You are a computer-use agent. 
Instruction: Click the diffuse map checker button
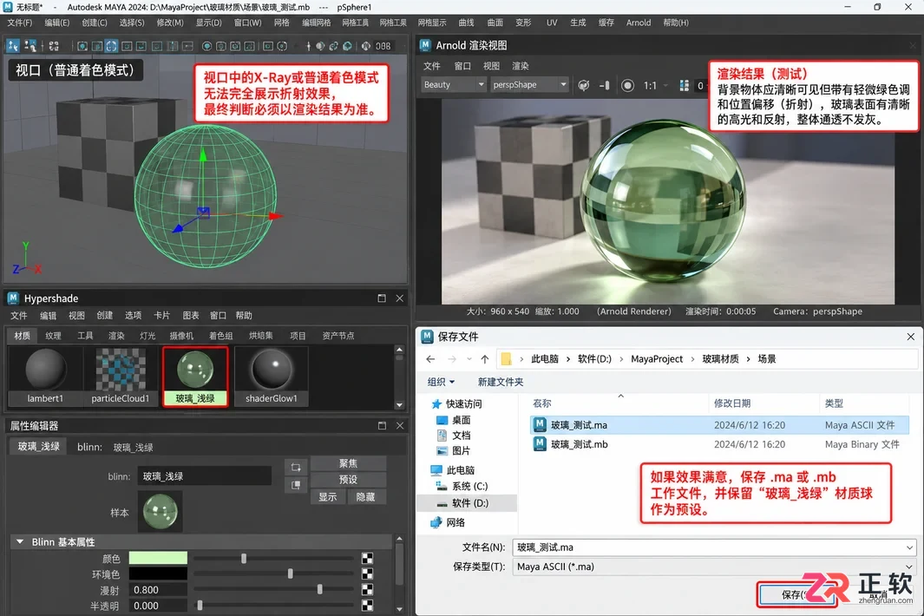(x=367, y=589)
